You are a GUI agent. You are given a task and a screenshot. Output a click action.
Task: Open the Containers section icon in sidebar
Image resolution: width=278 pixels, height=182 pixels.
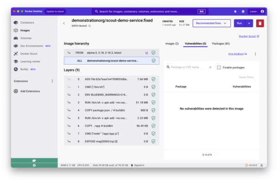point(16,23)
